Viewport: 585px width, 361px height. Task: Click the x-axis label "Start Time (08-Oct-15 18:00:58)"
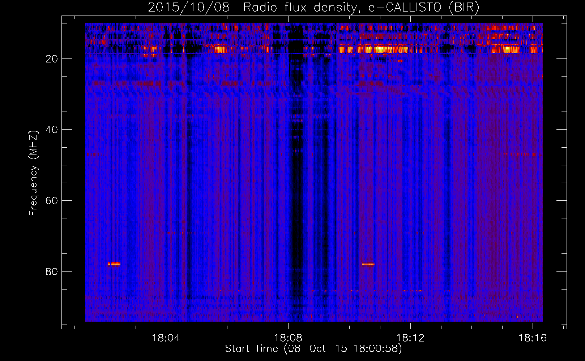click(313, 349)
